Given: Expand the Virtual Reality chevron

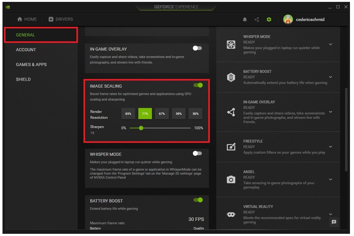Looking at the screenshot, I should 331,214.
